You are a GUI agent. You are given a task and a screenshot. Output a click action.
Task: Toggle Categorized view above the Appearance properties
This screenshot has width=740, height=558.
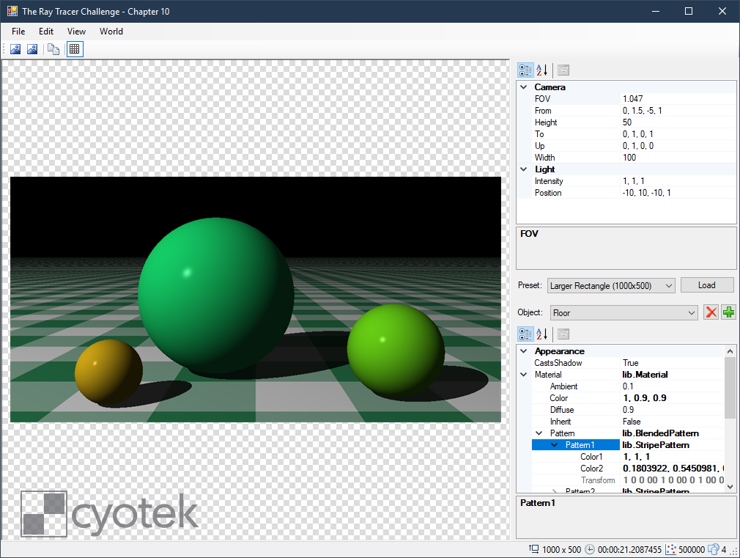coord(525,334)
